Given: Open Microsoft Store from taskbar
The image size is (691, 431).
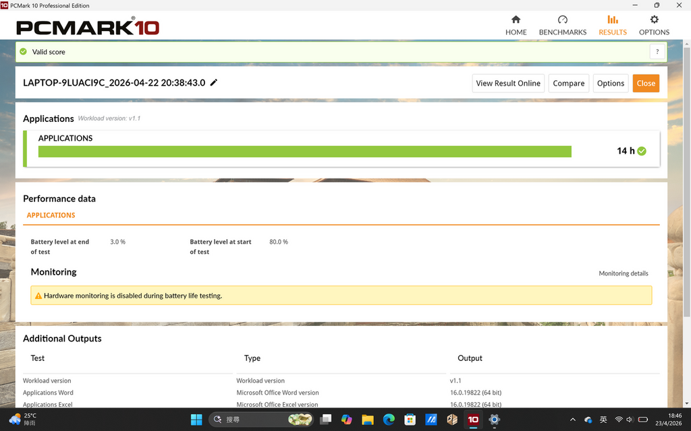Looking at the screenshot, I should (410, 420).
